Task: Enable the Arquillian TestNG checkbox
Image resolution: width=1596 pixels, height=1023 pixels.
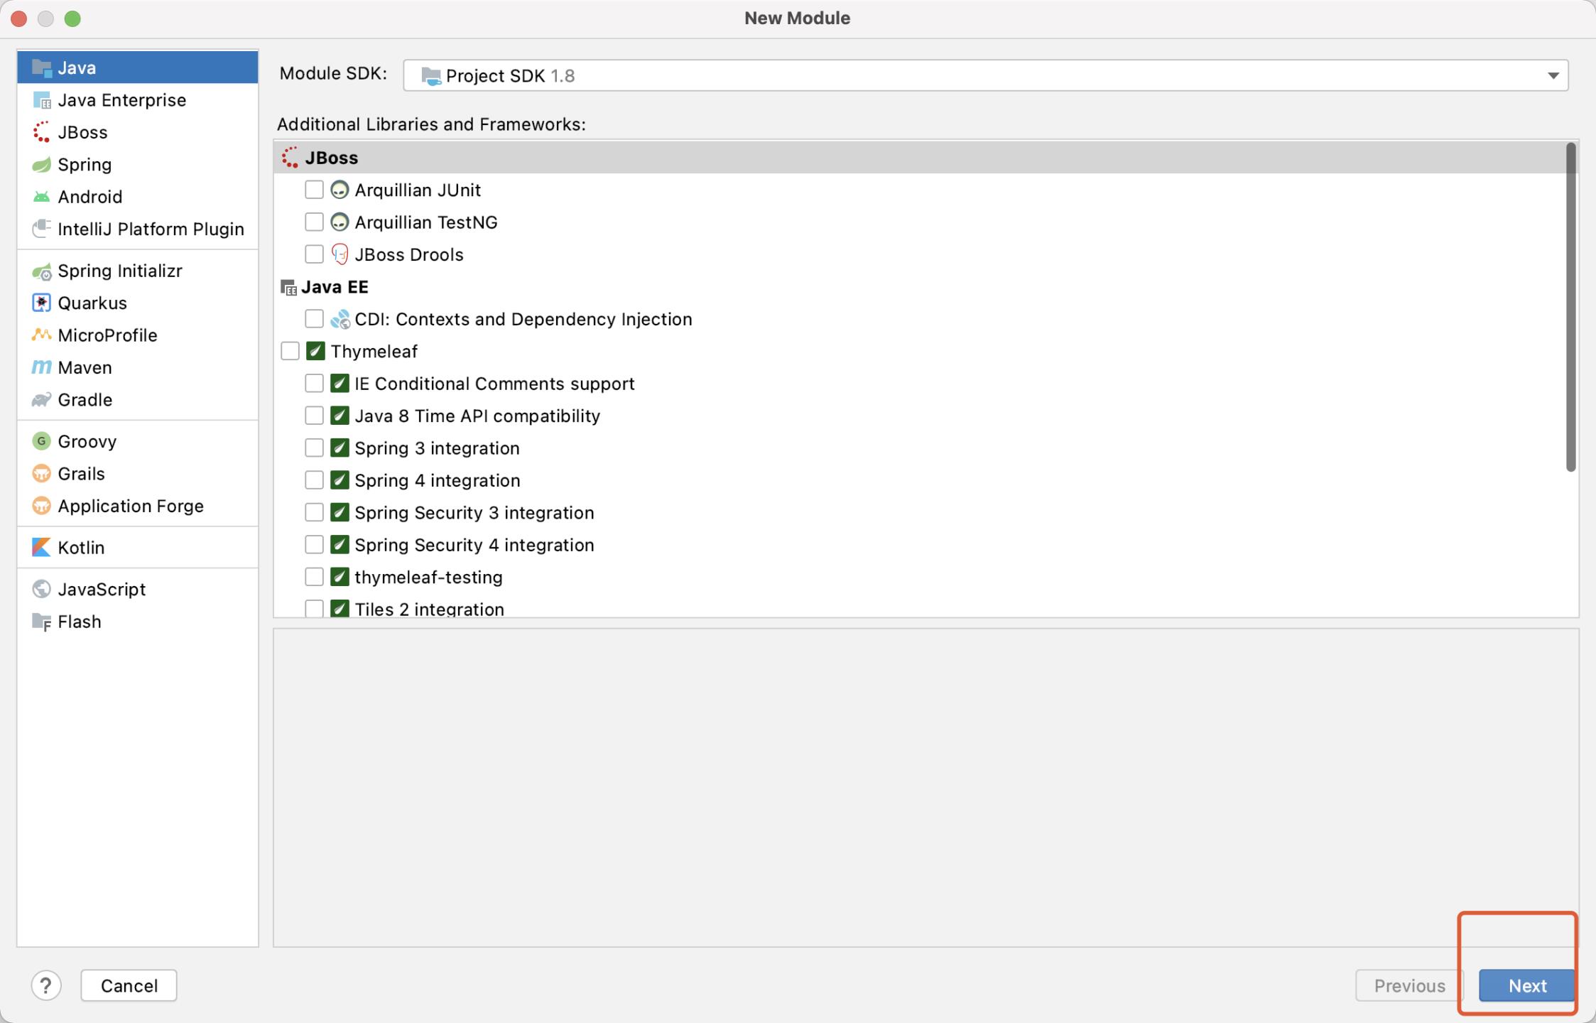Action: tap(314, 222)
